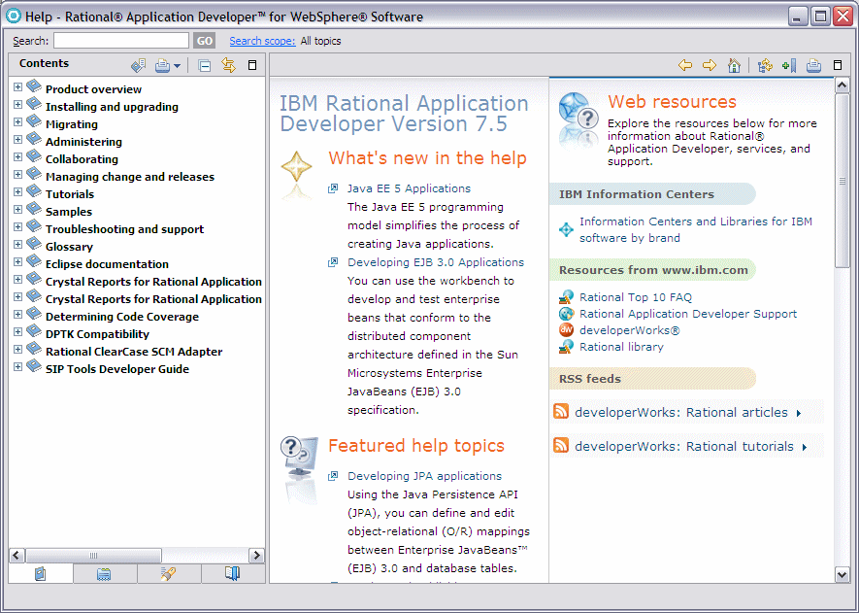The height and width of the screenshot is (613, 859).
Task: Select the Glossary tree label
Action: pos(69,247)
